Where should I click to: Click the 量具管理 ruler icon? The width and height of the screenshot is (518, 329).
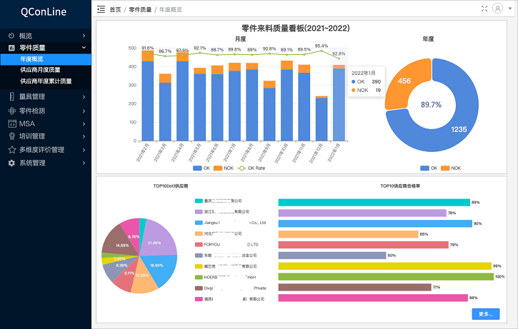click(11, 96)
